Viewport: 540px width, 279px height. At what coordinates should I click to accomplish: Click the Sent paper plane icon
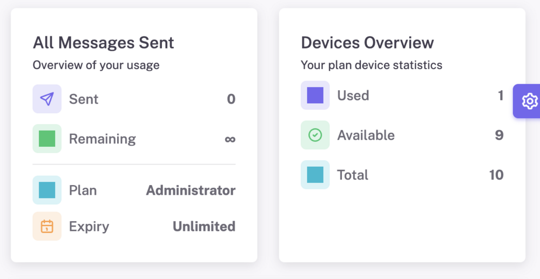(47, 99)
